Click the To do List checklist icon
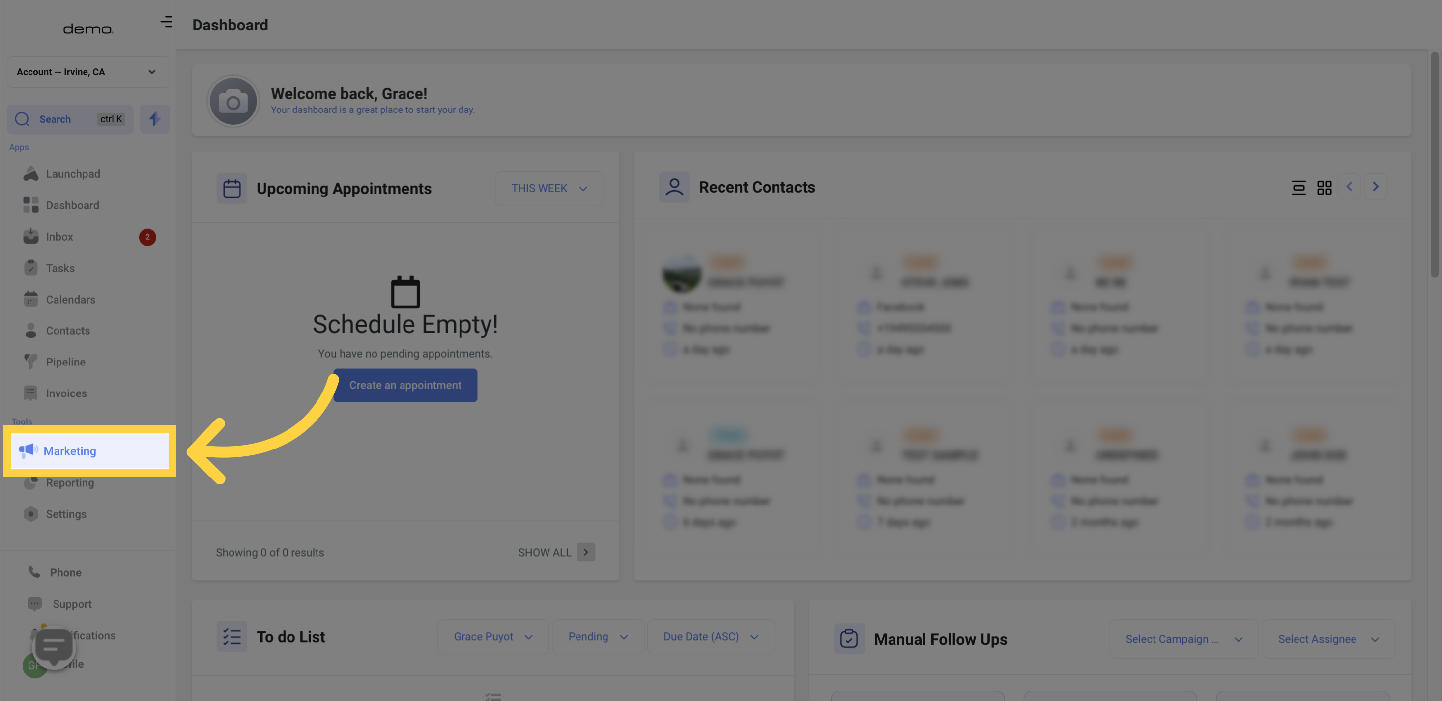The height and width of the screenshot is (701, 1442). (232, 637)
